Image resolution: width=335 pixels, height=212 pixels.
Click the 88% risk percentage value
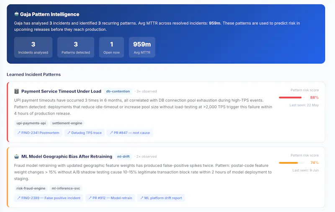tap(314, 97)
